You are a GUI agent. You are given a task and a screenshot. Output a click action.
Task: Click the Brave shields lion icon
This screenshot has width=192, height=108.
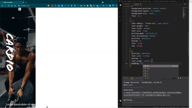click(49, 6)
